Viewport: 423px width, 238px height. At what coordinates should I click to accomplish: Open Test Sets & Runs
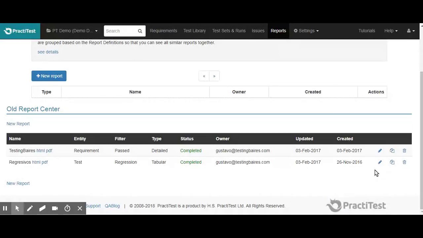click(x=229, y=31)
